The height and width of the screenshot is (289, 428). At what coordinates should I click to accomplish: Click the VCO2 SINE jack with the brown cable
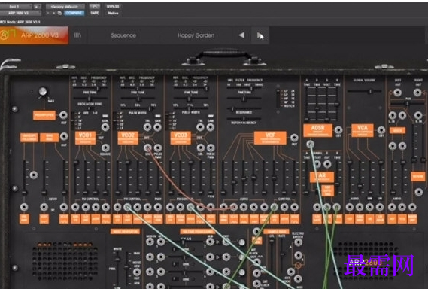pyautogui.click(x=147, y=148)
